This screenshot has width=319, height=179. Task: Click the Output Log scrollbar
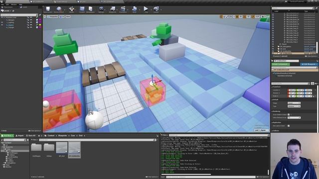[x=269, y=172]
